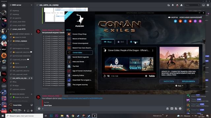Click Windows taskbar search box
This screenshot has width=211, height=118.
(24, 116)
